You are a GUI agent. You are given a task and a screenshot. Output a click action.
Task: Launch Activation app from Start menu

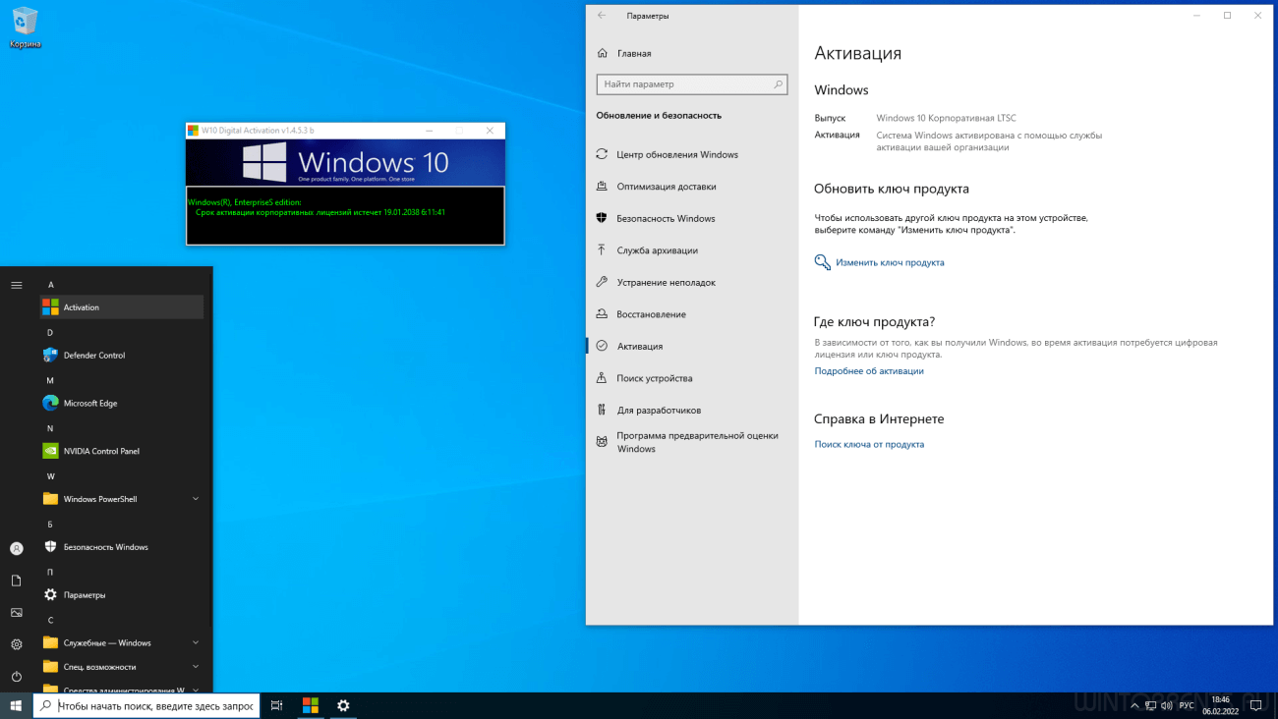(121, 307)
